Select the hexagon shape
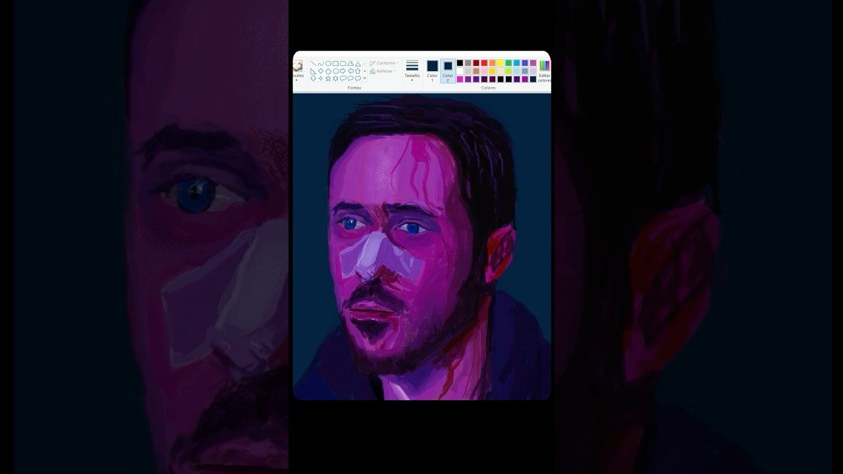The height and width of the screenshot is (474, 843). coord(335,71)
